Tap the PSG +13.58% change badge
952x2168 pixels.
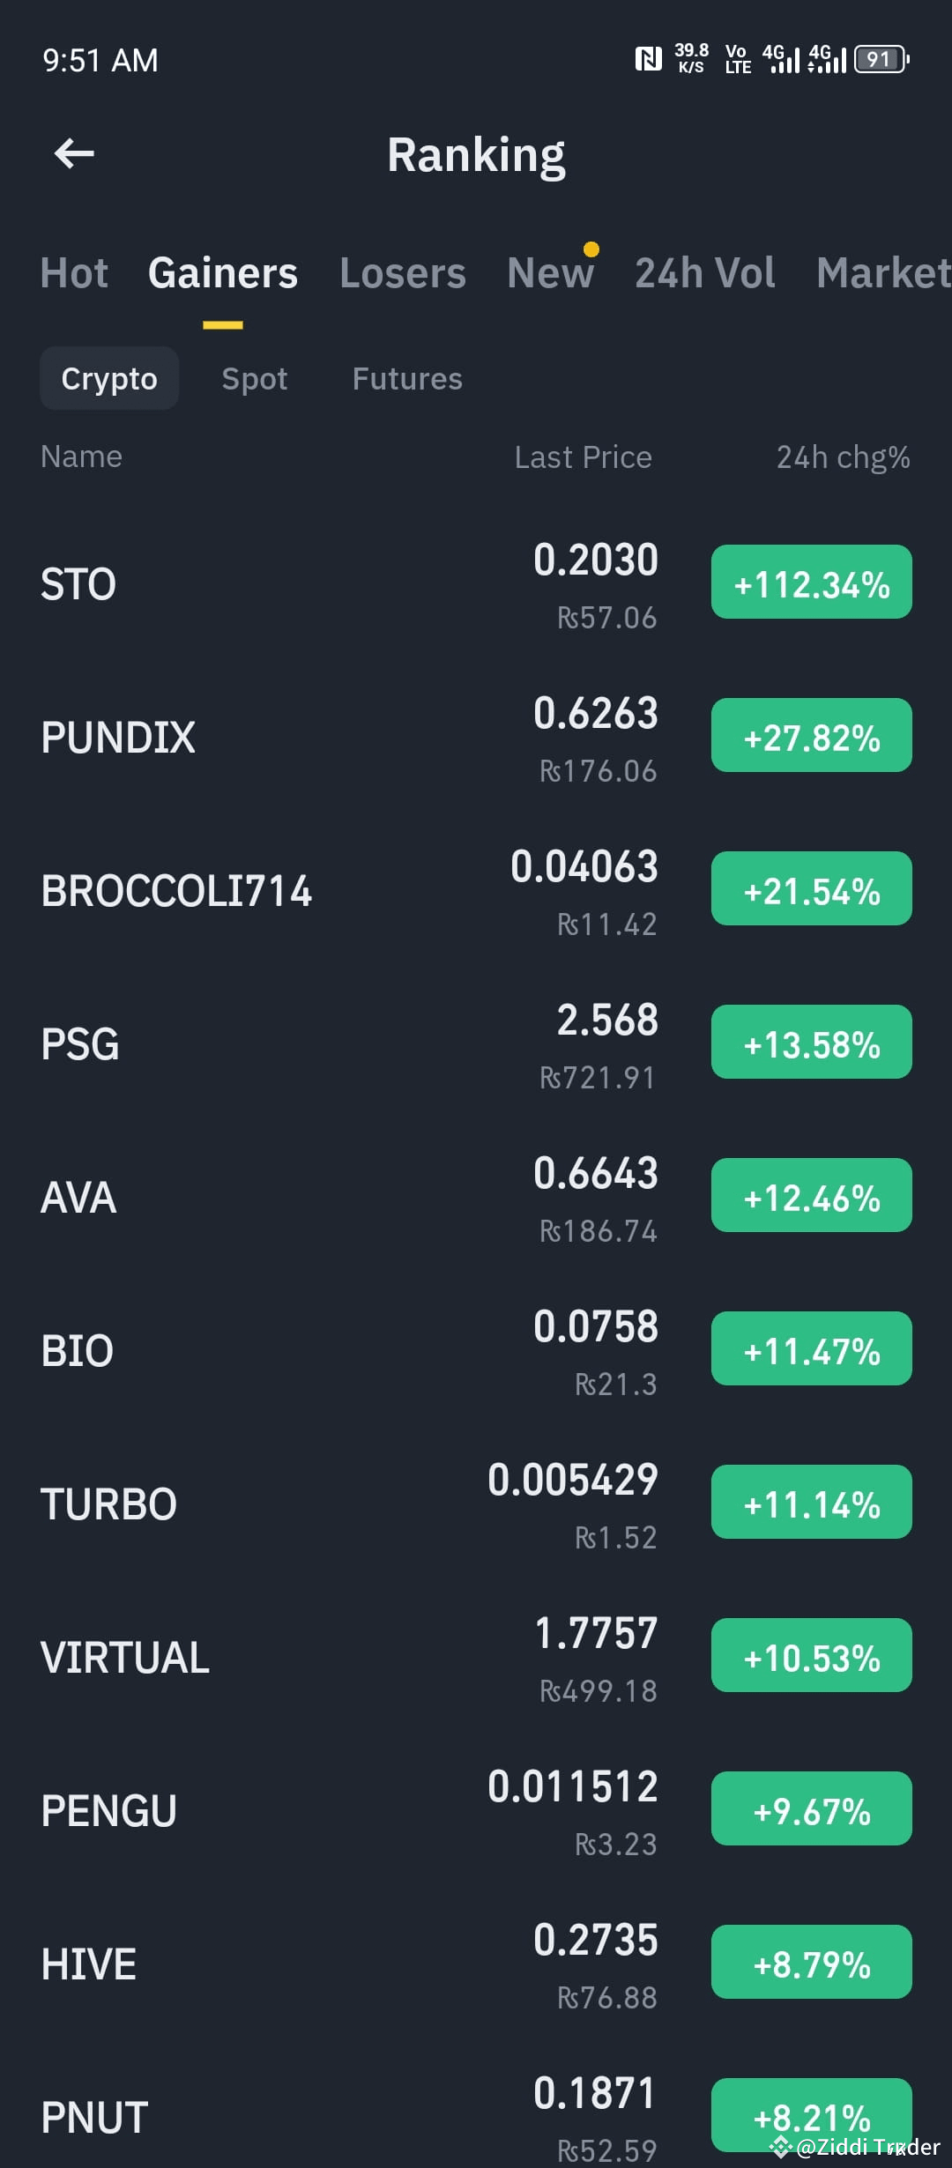click(812, 1042)
